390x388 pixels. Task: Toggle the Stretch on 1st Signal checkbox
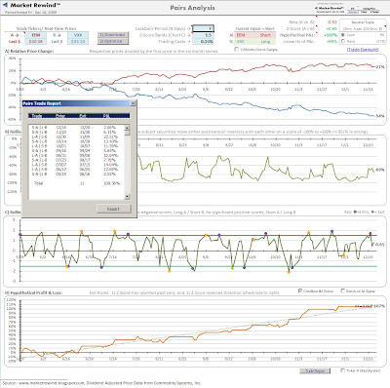point(342,291)
